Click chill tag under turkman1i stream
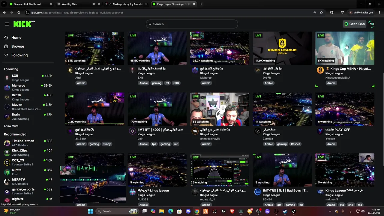The width and height of the screenshot is (384, 216). click(x=351, y=205)
